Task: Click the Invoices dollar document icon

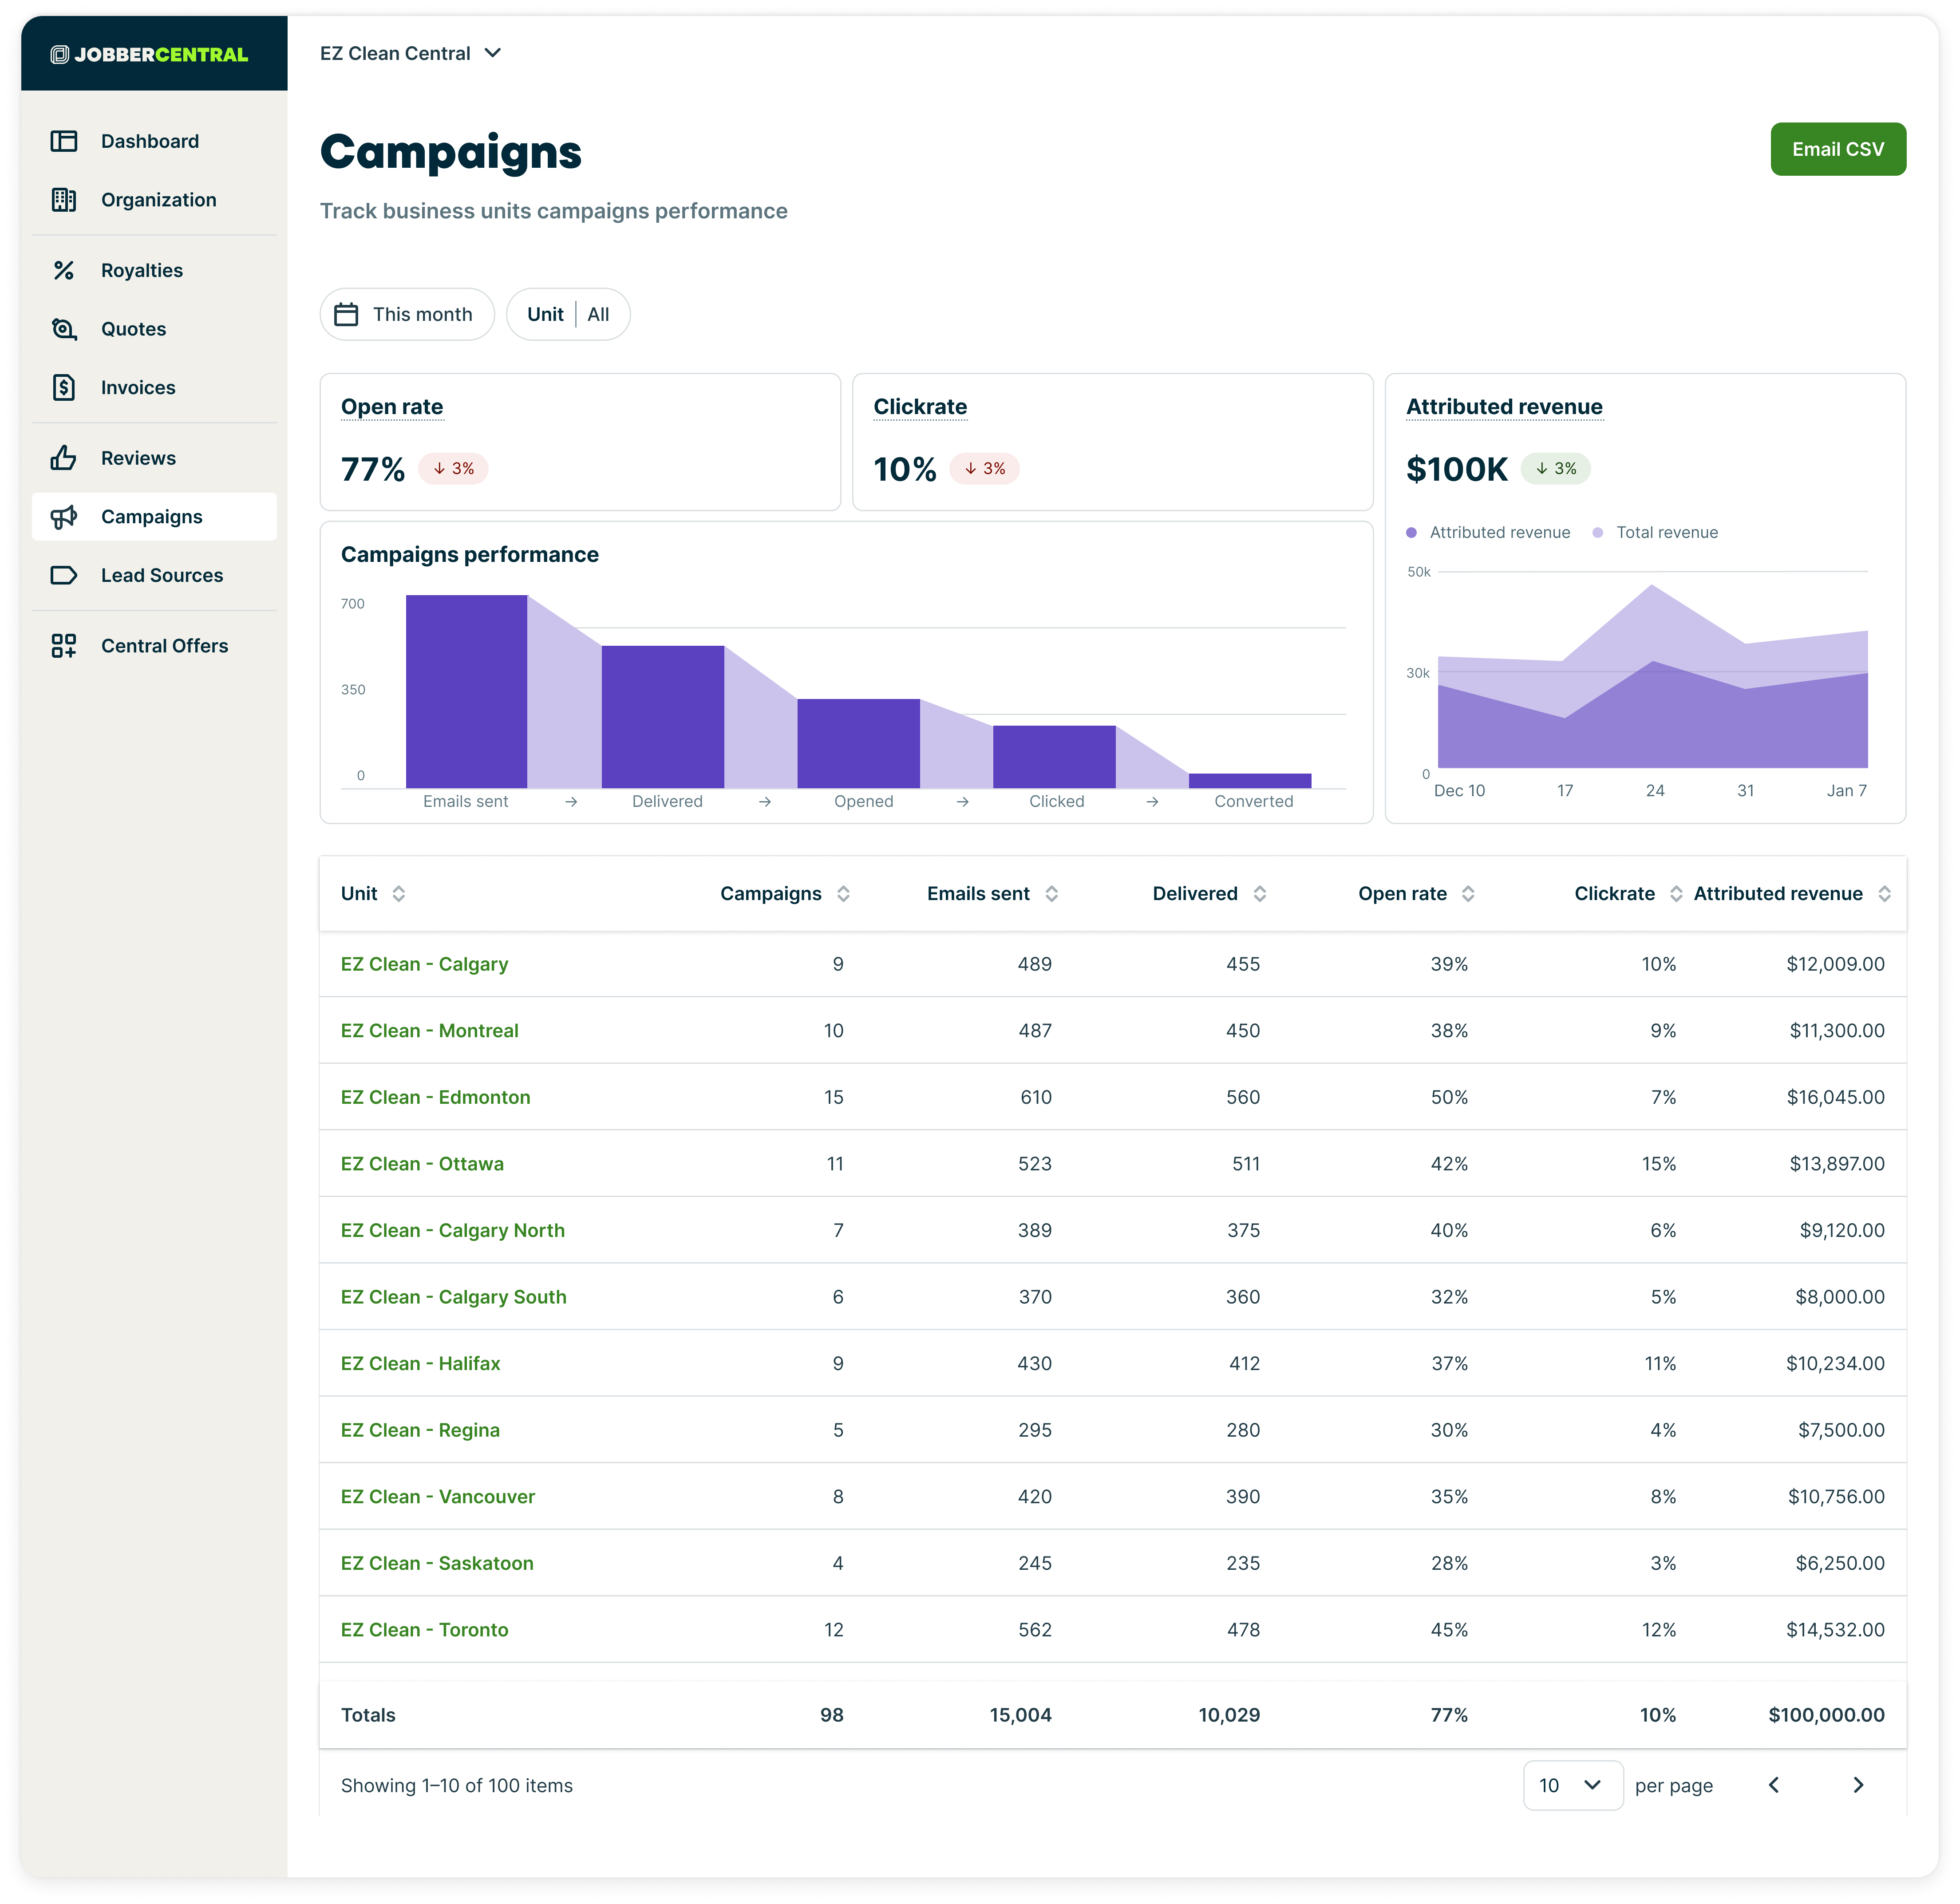Action: (64, 387)
